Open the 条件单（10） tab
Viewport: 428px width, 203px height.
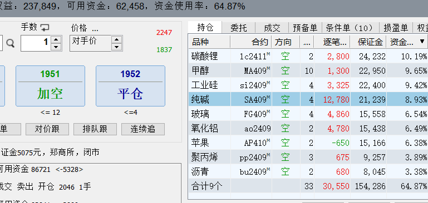pyautogui.click(x=351, y=28)
